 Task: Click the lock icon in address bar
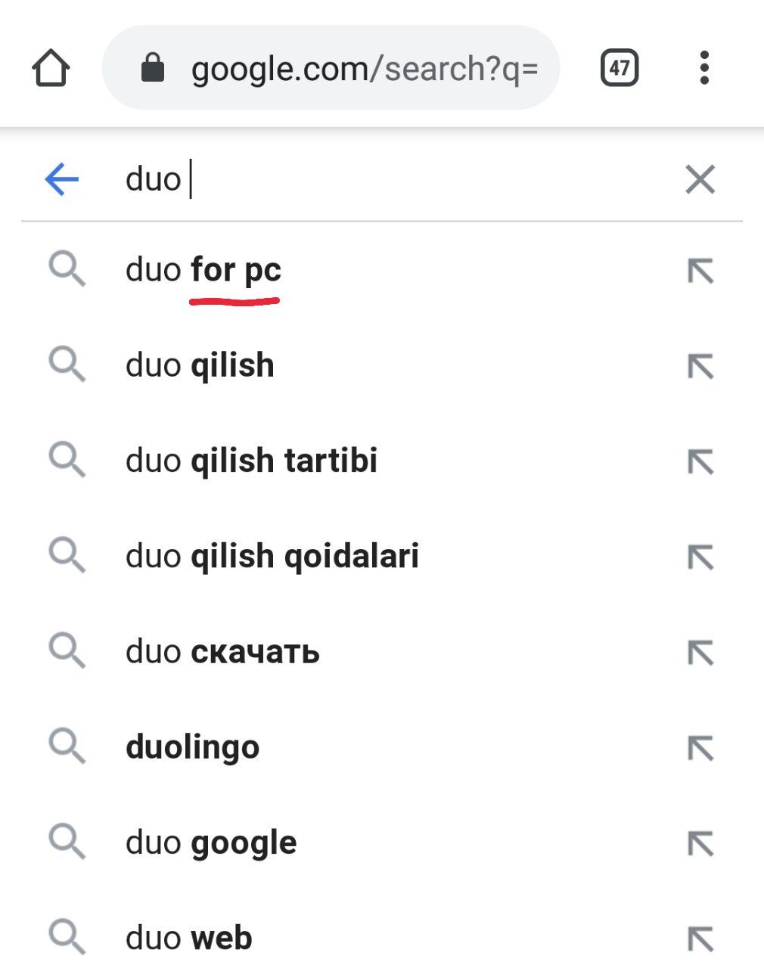(153, 68)
